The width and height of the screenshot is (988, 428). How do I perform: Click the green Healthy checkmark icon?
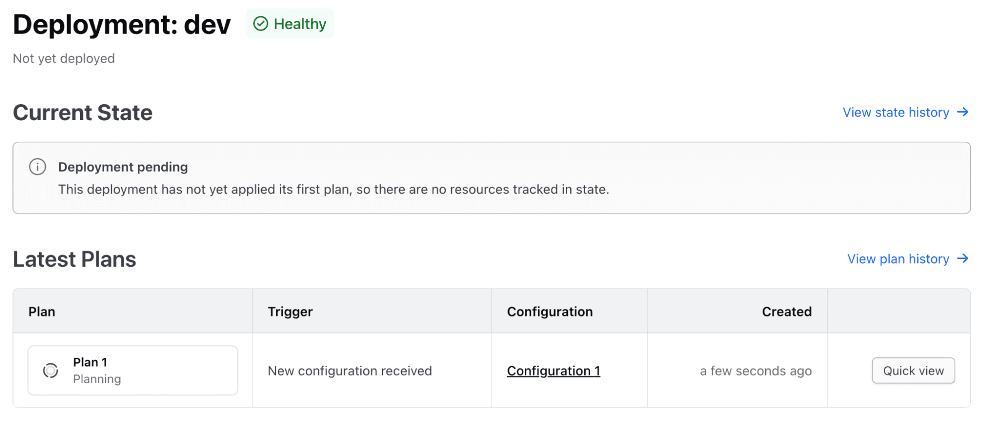click(260, 24)
